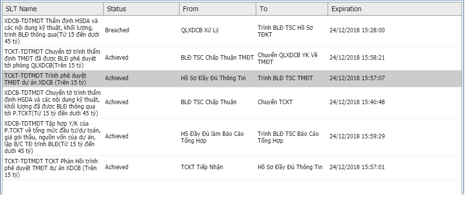Select row from BLĐ TSC Chấp Thuận TMĐT
The image size is (466, 198).
coord(232,58)
